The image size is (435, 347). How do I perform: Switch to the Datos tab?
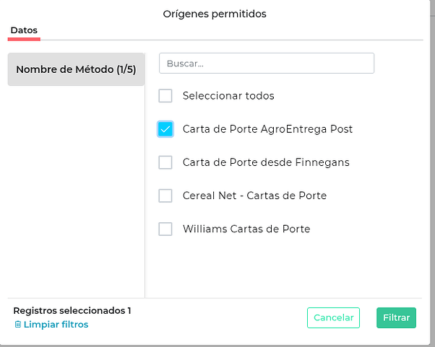pos(24,30)
